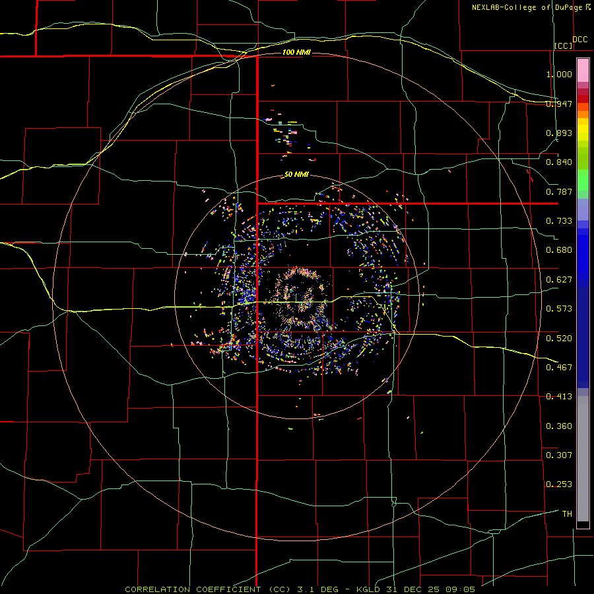Click the 09:05 timestamp
This screenshot has height=594, width=594.
pos(461,589)
